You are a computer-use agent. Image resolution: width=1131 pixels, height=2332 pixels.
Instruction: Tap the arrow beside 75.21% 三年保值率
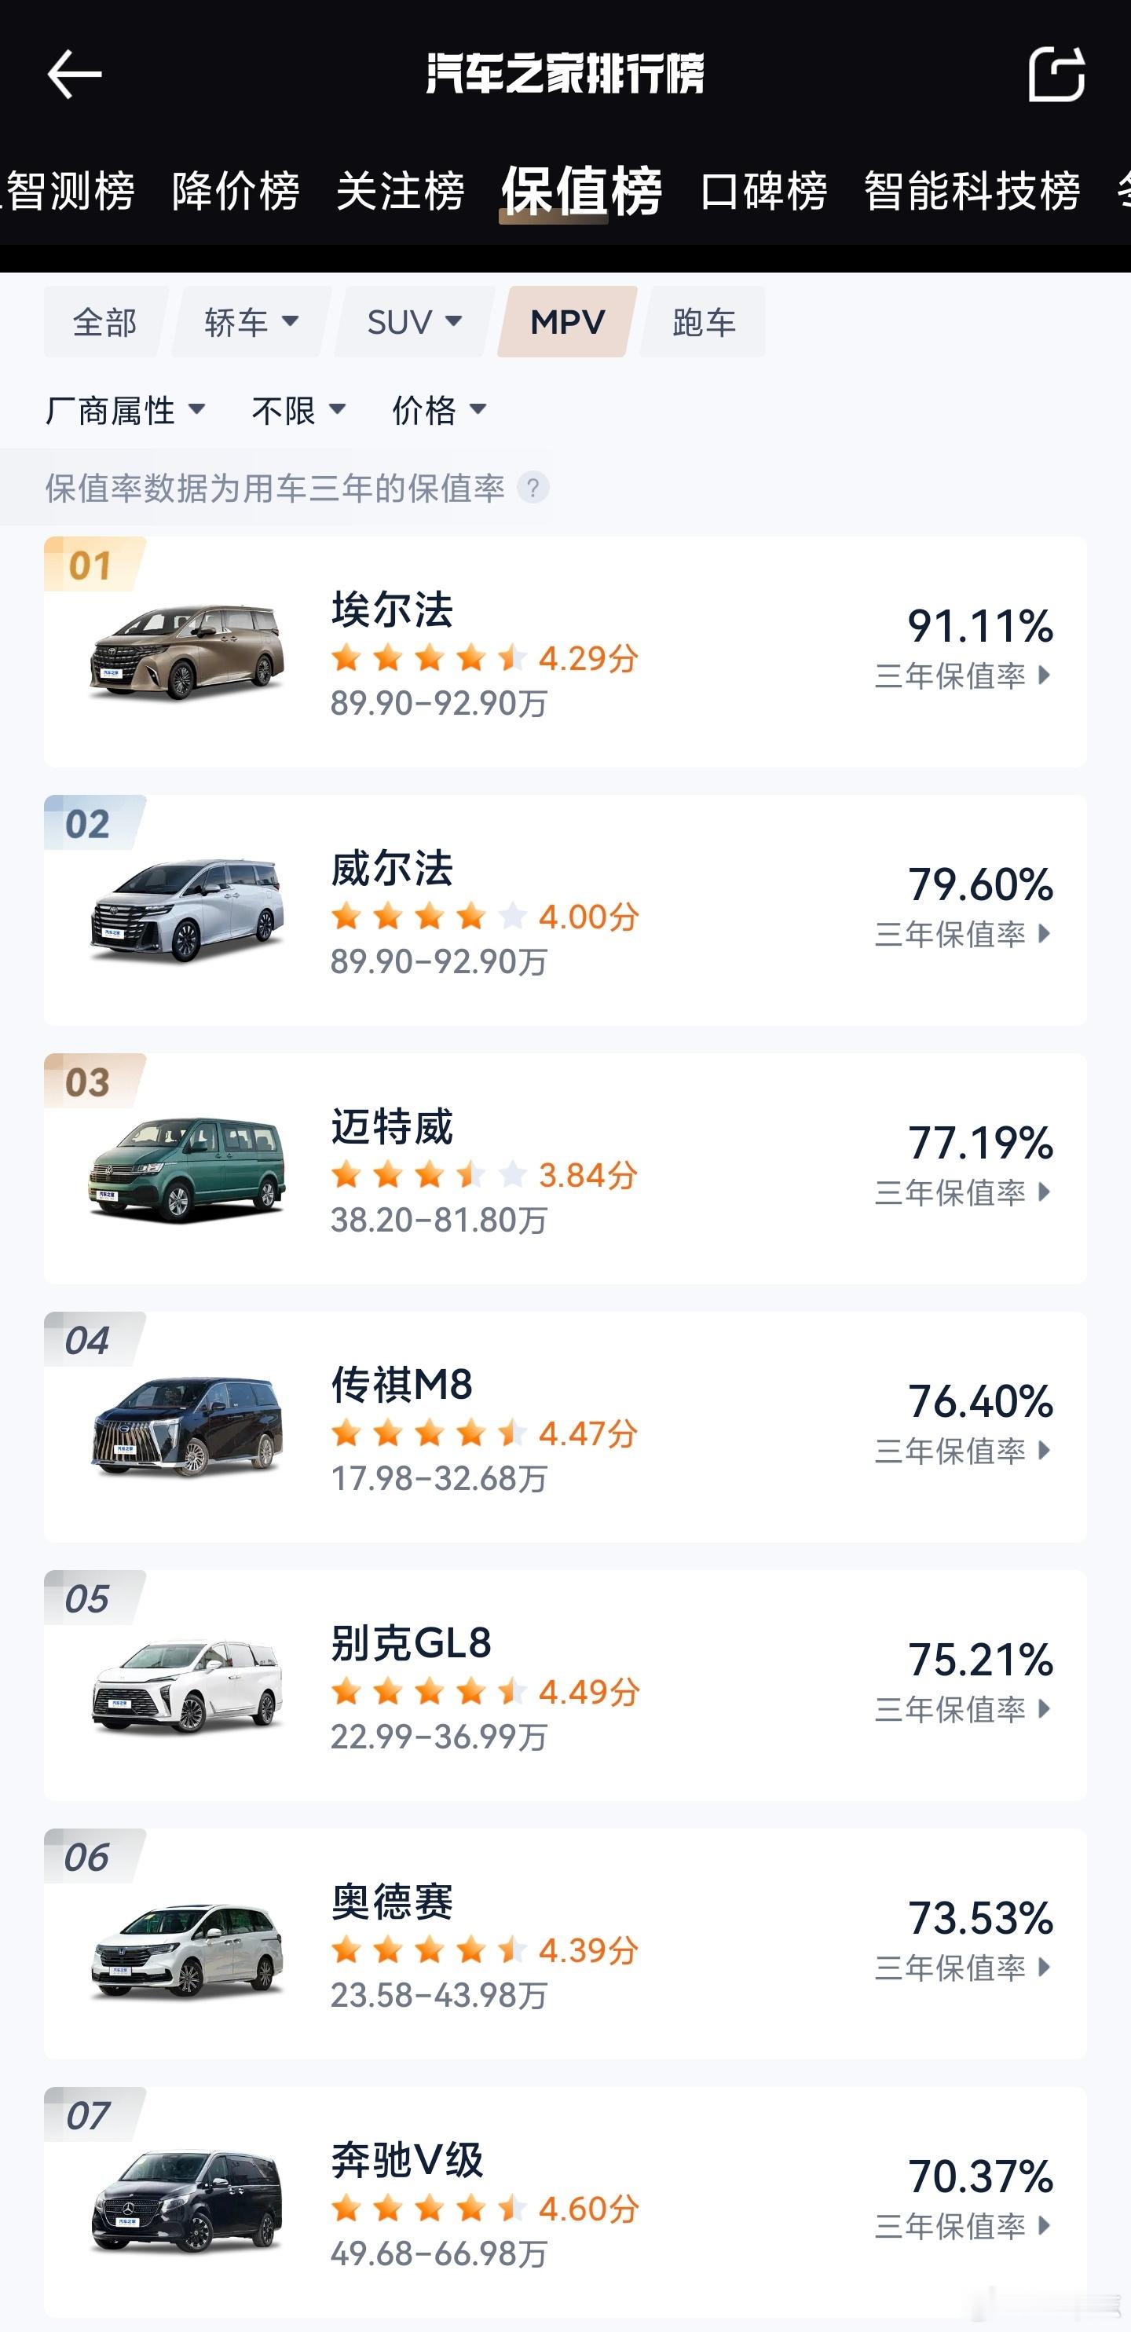click(x=1043, y=1709)
